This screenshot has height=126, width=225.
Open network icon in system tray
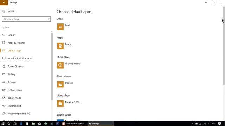200,124
